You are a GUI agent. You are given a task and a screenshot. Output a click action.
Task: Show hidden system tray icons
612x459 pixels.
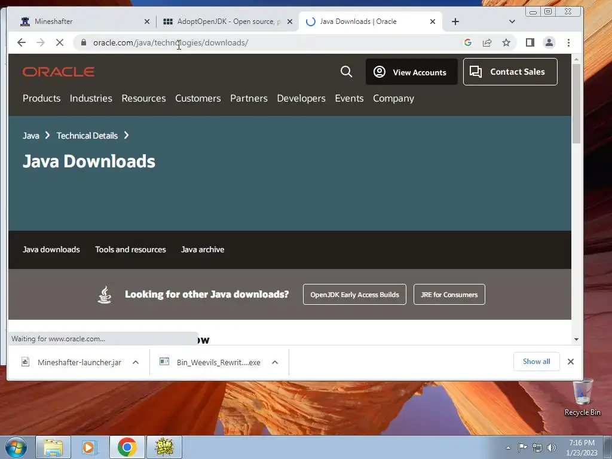508,448
